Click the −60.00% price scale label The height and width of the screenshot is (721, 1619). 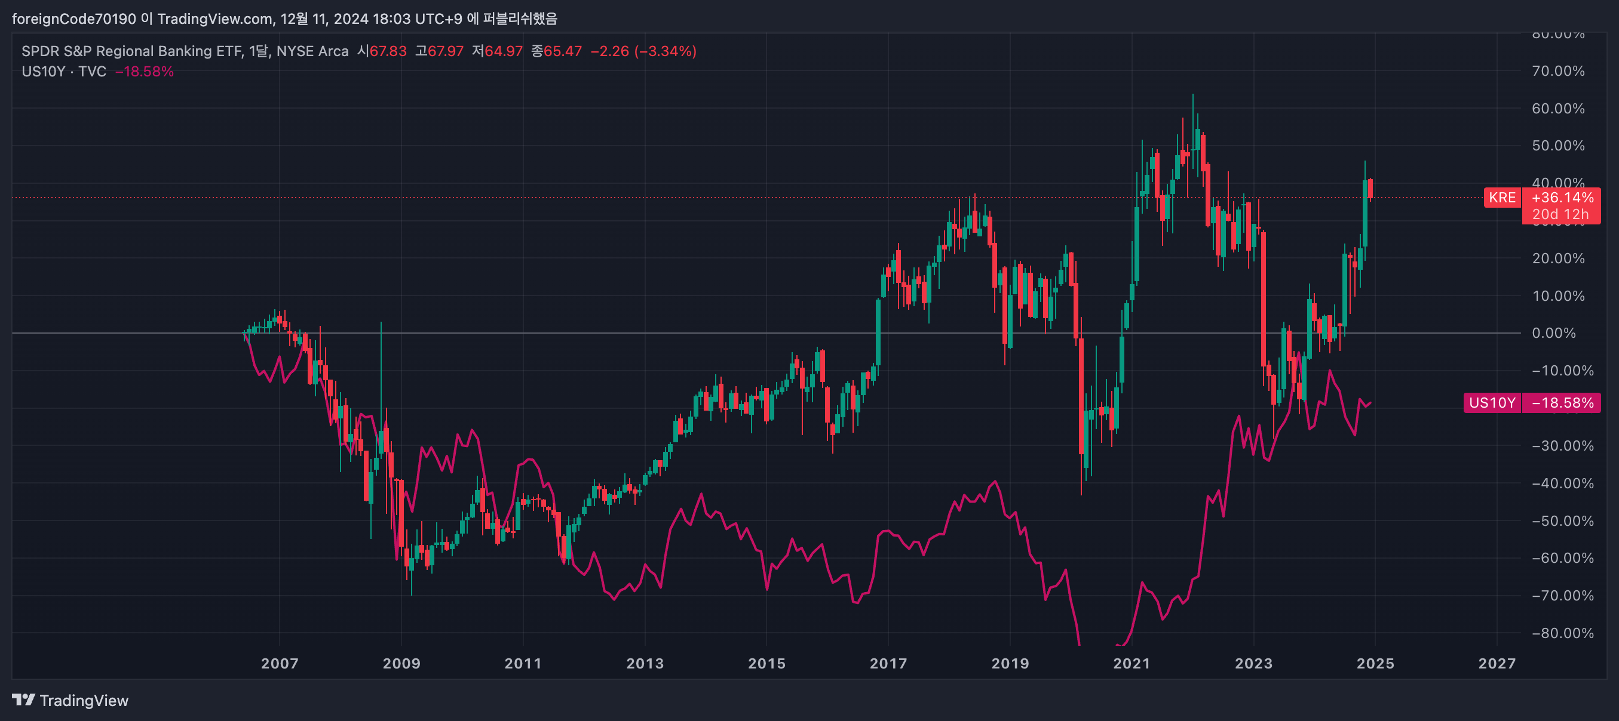click(1562, 558)
